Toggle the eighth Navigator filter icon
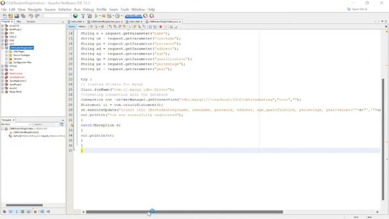Screen dimensions: 389x219 (48, 212)
